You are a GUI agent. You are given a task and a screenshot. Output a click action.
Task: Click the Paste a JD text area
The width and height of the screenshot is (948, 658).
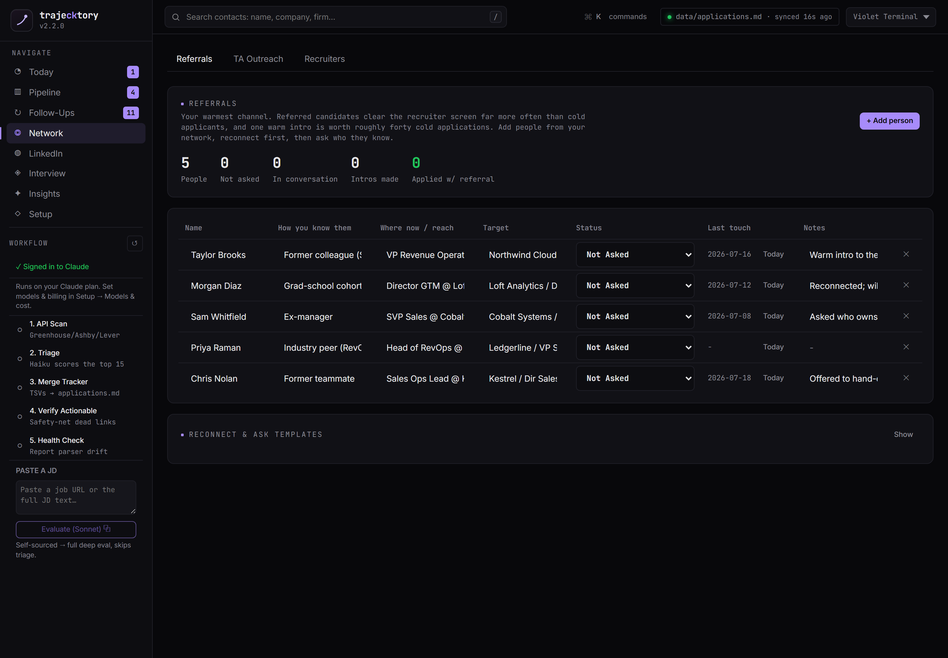pos(76,497)
